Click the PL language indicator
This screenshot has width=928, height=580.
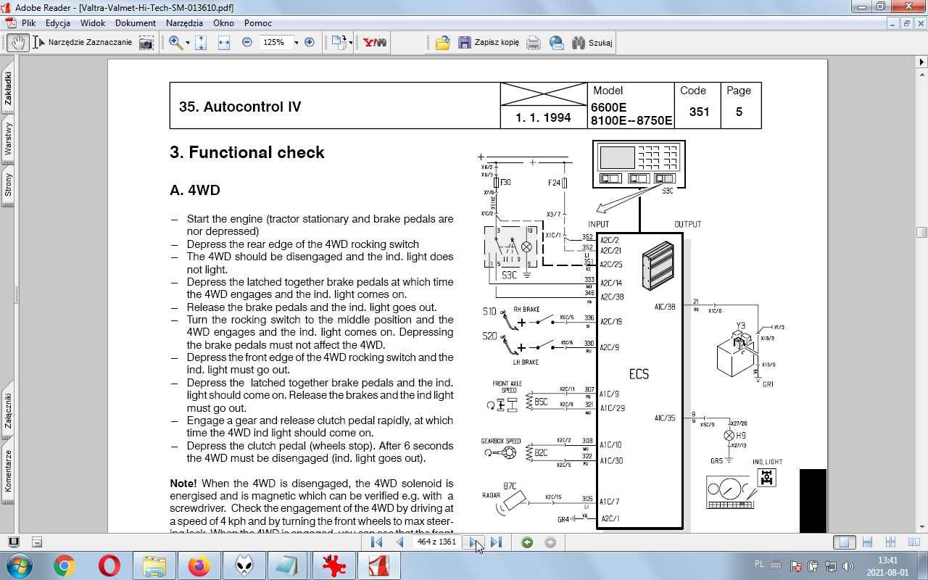point(759,564)
